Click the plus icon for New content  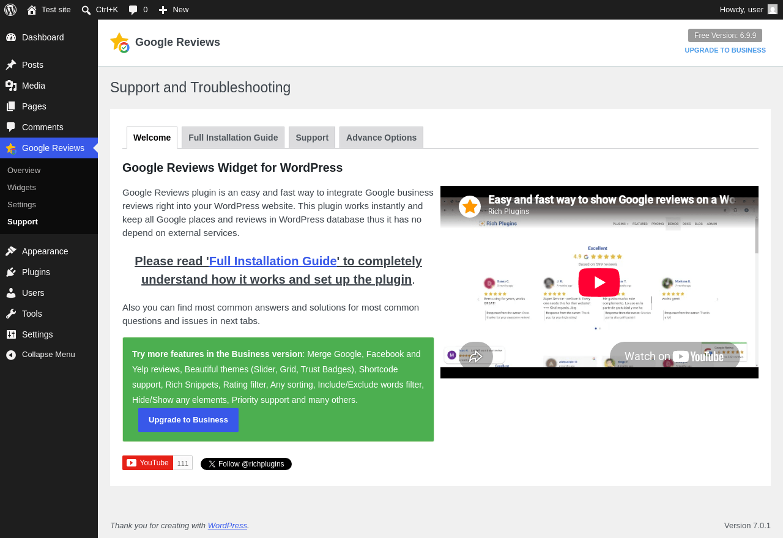pyautogui.click(x=163, y=10)
